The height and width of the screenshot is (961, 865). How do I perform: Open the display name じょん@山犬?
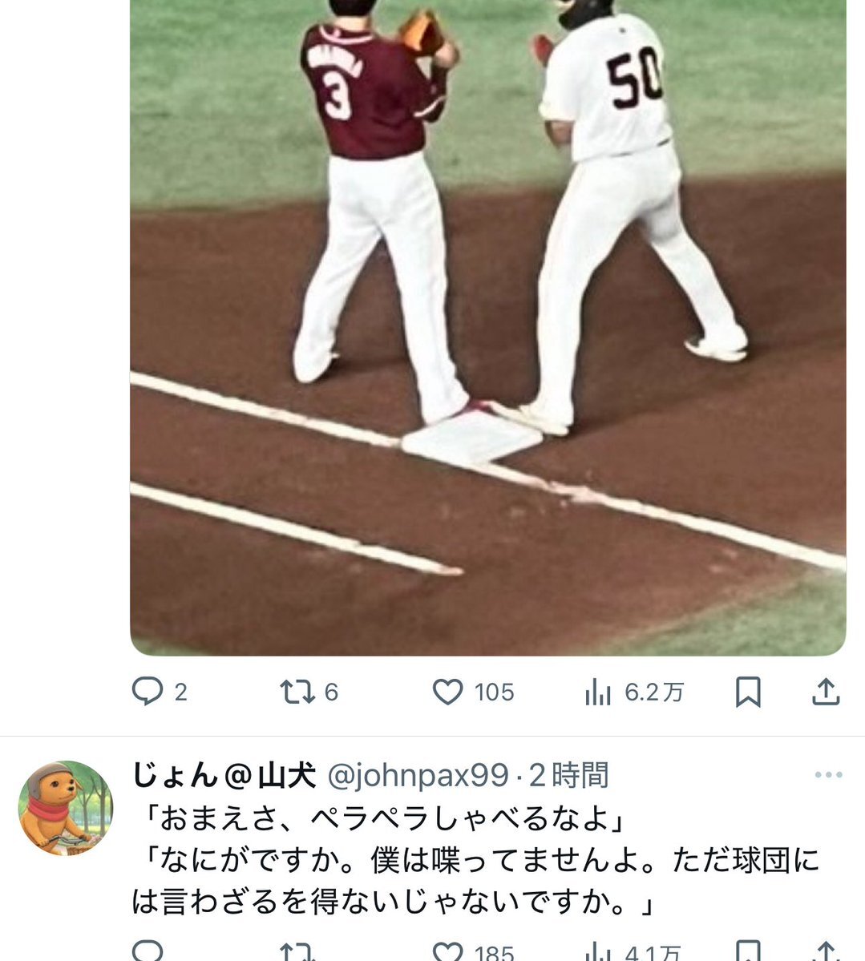point(224,775)
